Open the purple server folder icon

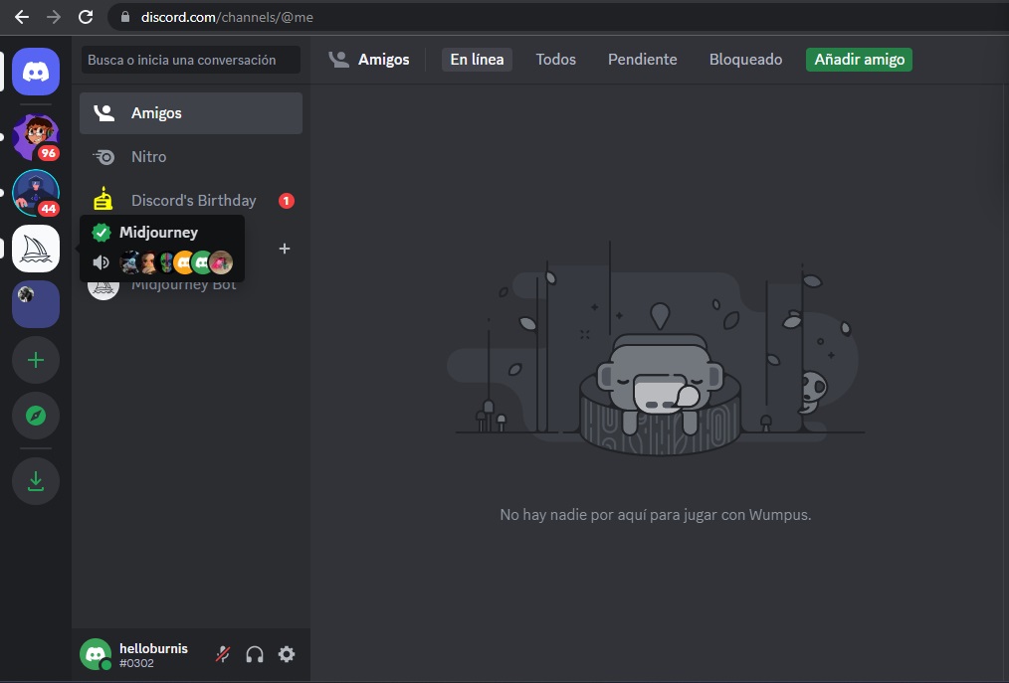coord(36,304)
